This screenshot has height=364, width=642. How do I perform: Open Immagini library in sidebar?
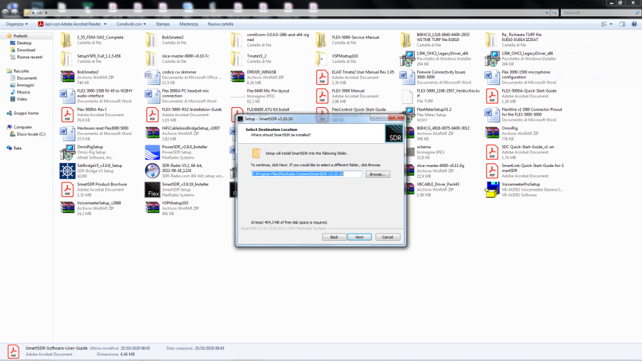[26, 85]
